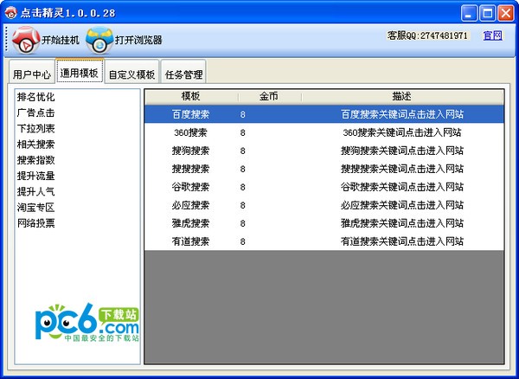The width and height of the screenshot is (519, 379).
Task: Click the app logo in the title bar
Action: pyautogui.click(x=10, y=13)
